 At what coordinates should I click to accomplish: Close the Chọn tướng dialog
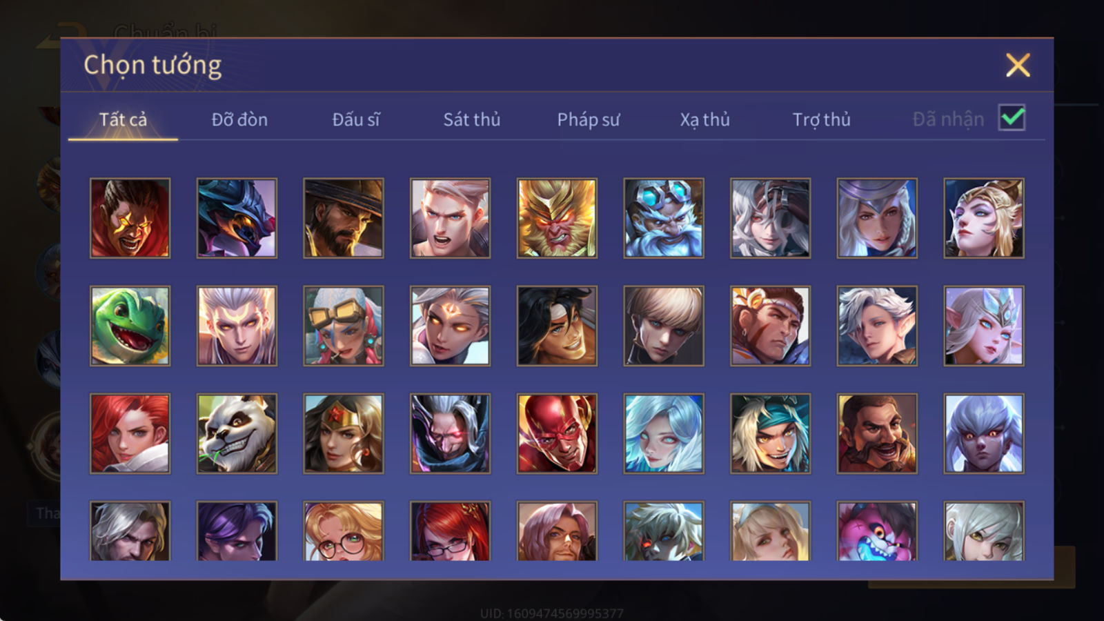tap(1018, 66)
